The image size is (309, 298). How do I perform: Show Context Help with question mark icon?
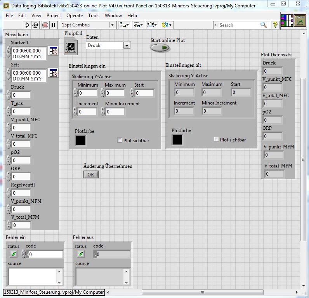coord(275,25)
